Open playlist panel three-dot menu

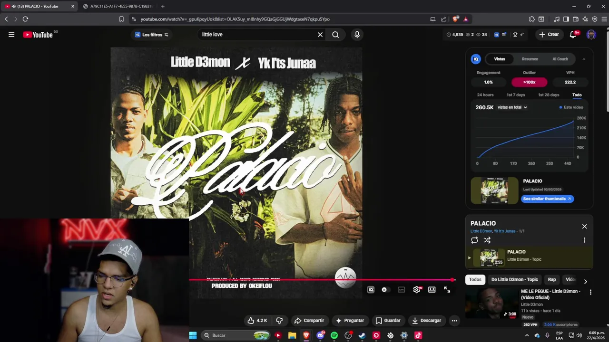coord(584,240)
